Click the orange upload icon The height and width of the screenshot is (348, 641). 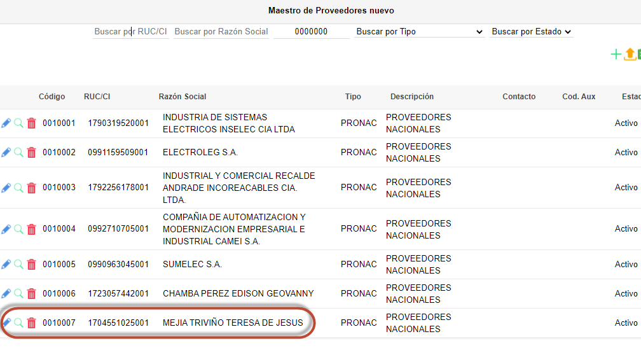[x=630, y=55]
